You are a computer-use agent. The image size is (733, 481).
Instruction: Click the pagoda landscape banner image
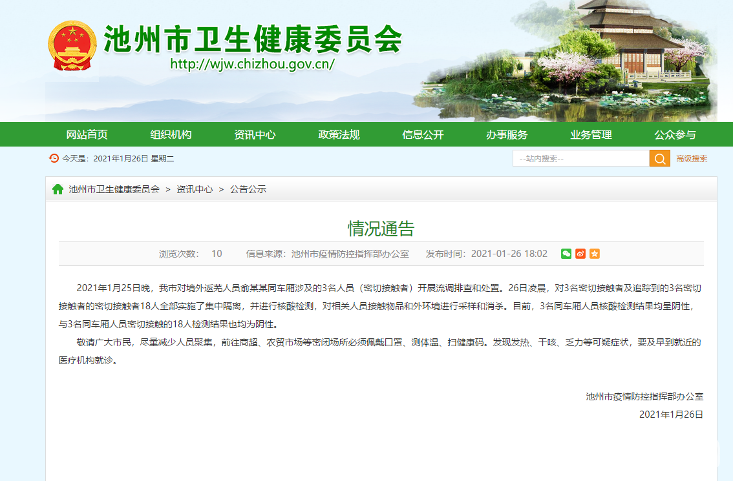tap(566, 61)
